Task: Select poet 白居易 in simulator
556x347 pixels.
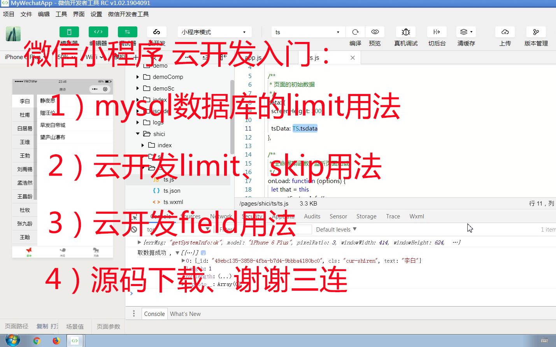Action: click(25, 128)
